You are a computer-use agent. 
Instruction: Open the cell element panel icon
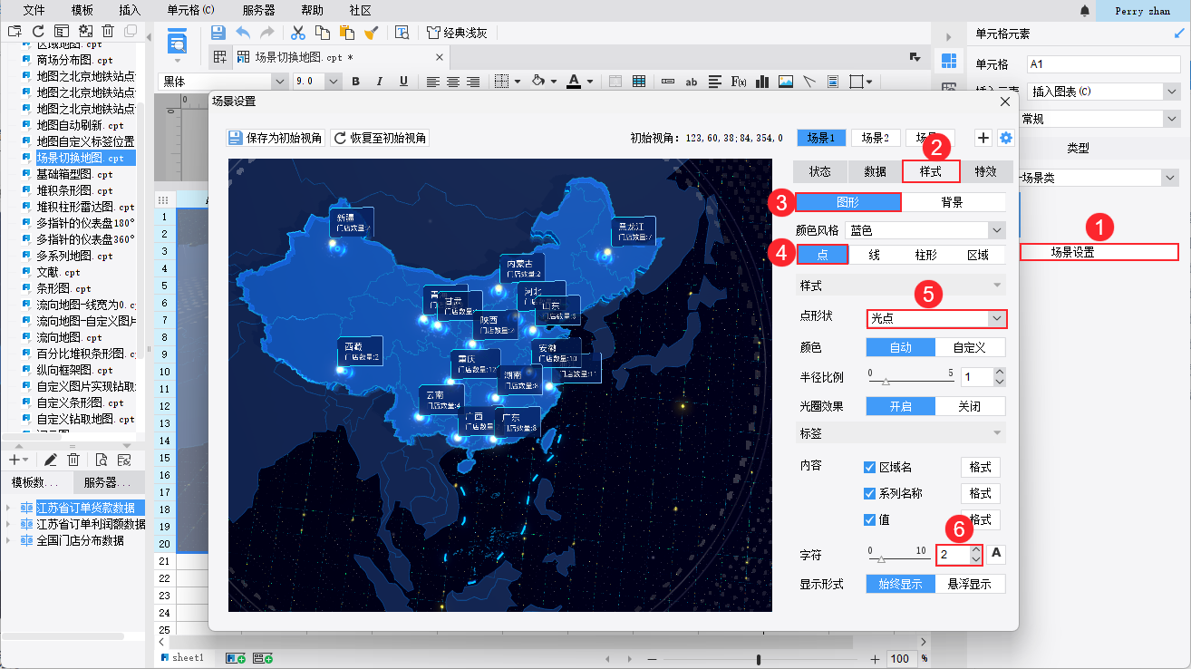point(949,61)
